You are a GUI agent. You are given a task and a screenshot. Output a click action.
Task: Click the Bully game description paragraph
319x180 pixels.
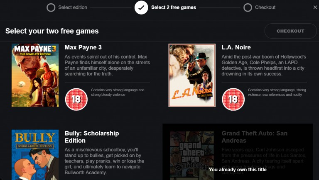pos(104,161)
